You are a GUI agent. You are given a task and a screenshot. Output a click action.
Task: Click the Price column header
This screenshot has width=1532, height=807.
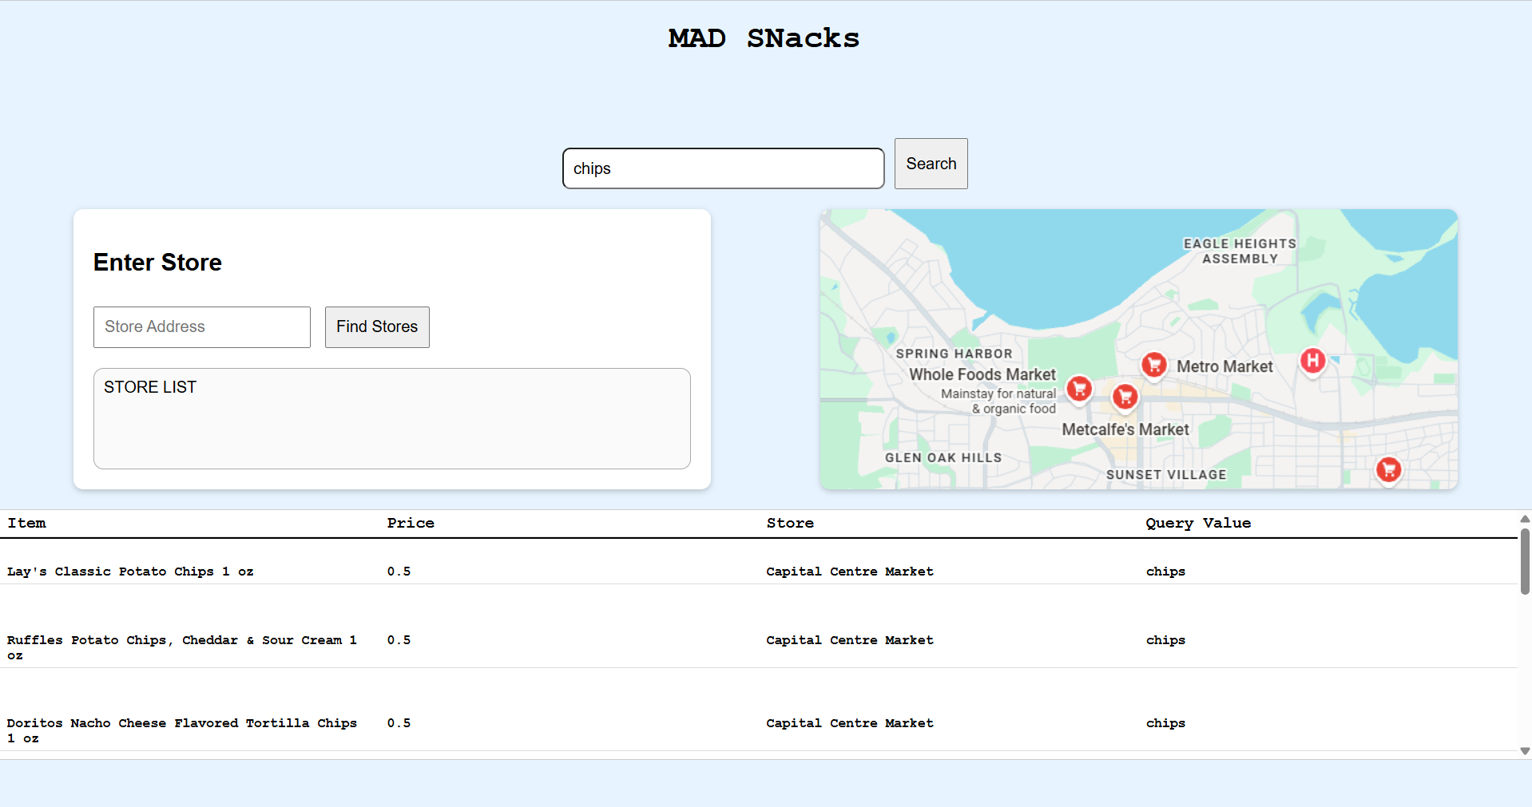[x=411, y=523]
